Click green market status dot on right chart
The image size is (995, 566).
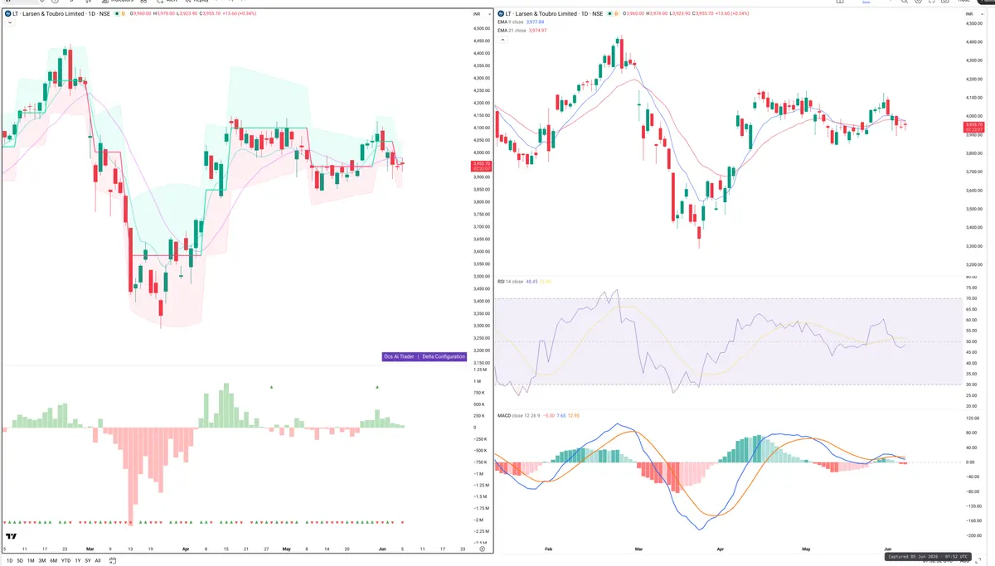(x=611, y=13)
